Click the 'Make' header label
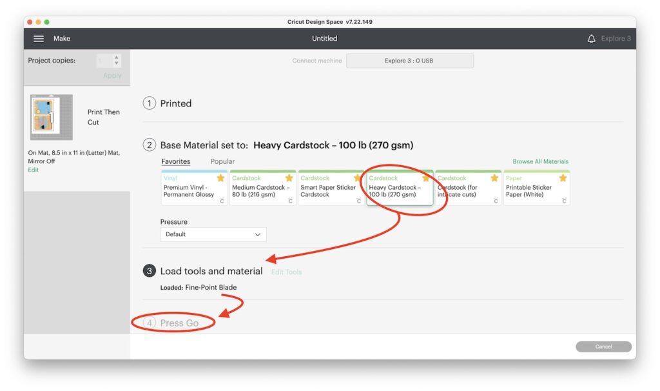The image size is (660, 391). pos(61,38)
